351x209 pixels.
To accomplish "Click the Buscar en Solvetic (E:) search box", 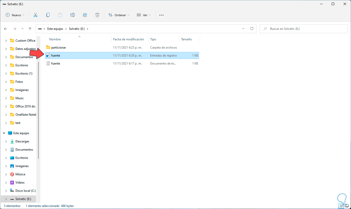I will click(304, 29).
